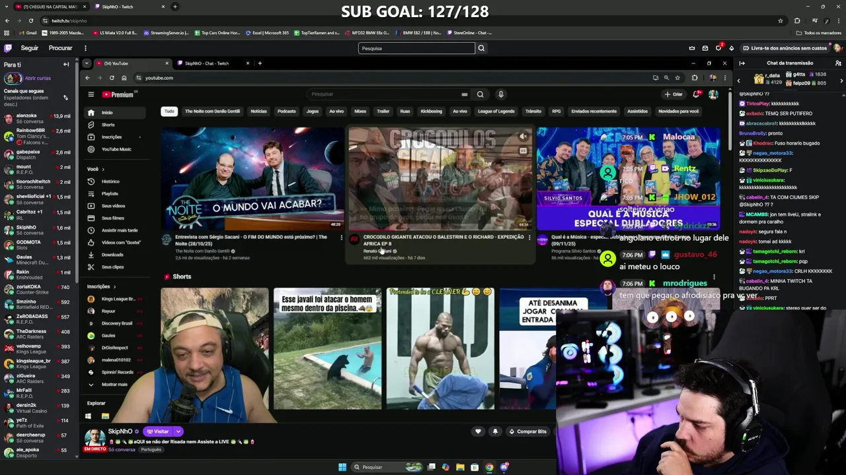Select the Podcasts filter chip
Image resolution: width=846 pixels, height=475 pixels.
(286, 111)
